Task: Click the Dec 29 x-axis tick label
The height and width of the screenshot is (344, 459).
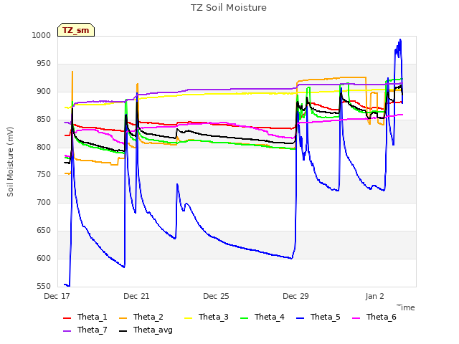Action: point(295,296)
